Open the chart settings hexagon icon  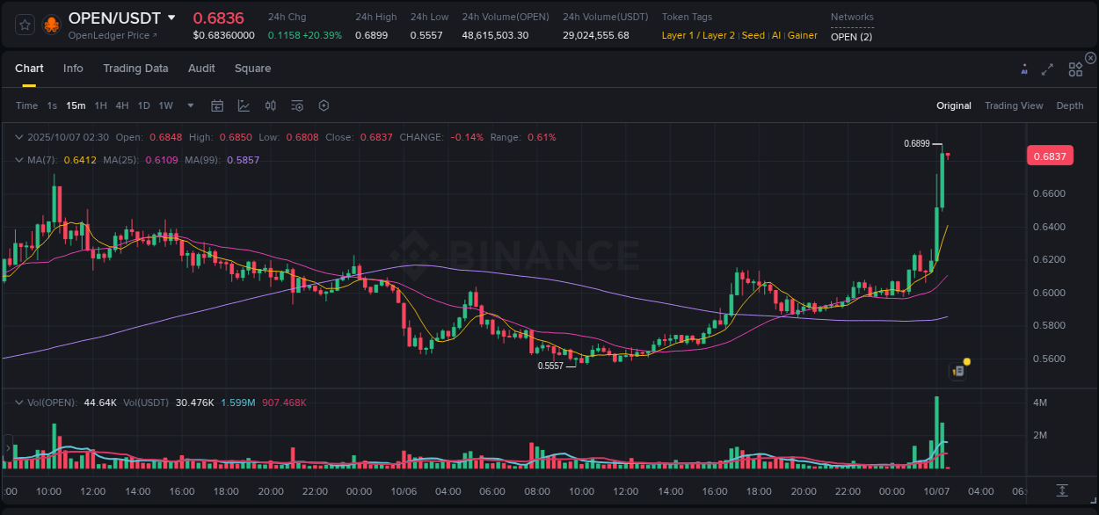[x=324, y=105]
